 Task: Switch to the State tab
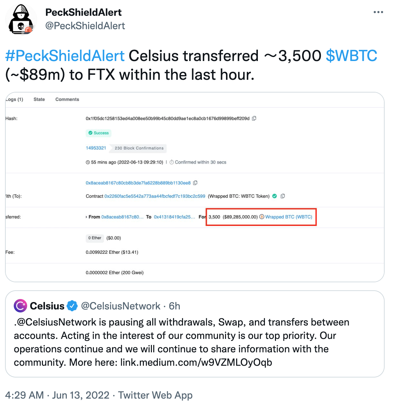[x=39, y=99]
